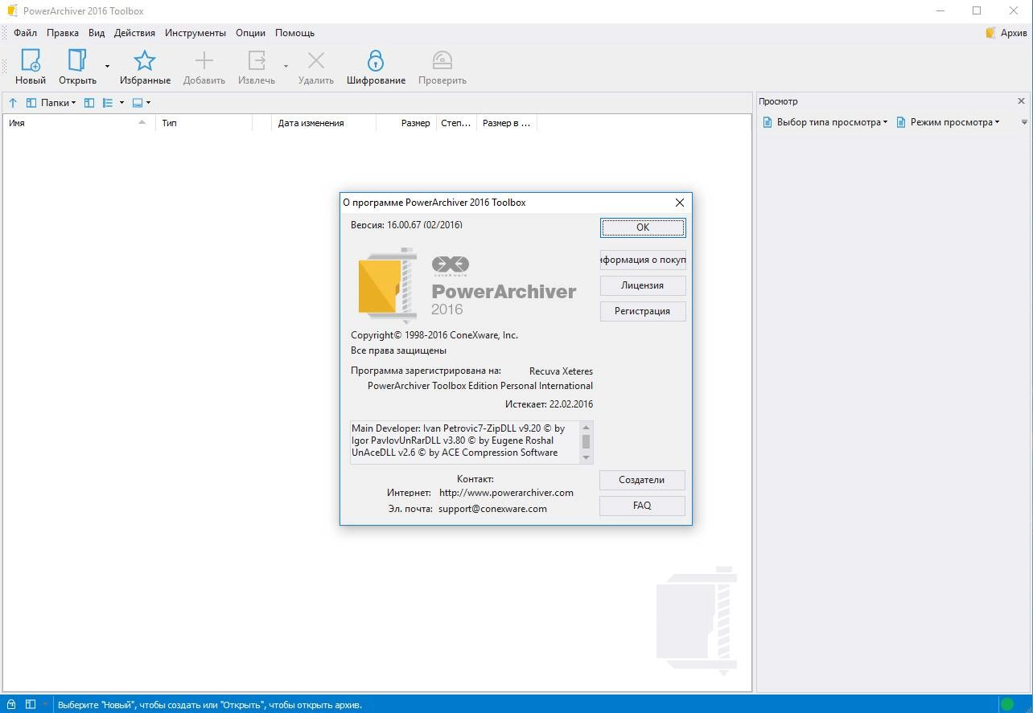Close the Просмотр preview panel

click(1021, 101)
